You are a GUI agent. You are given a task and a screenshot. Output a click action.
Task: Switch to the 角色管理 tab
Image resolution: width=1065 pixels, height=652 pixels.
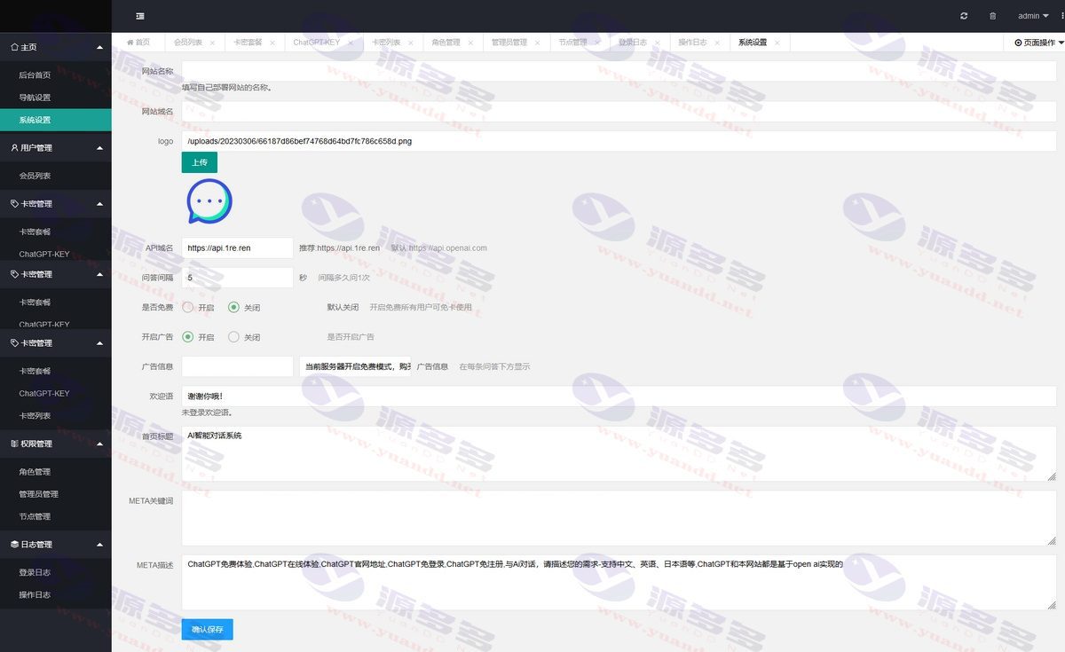(x=446, y=43)
